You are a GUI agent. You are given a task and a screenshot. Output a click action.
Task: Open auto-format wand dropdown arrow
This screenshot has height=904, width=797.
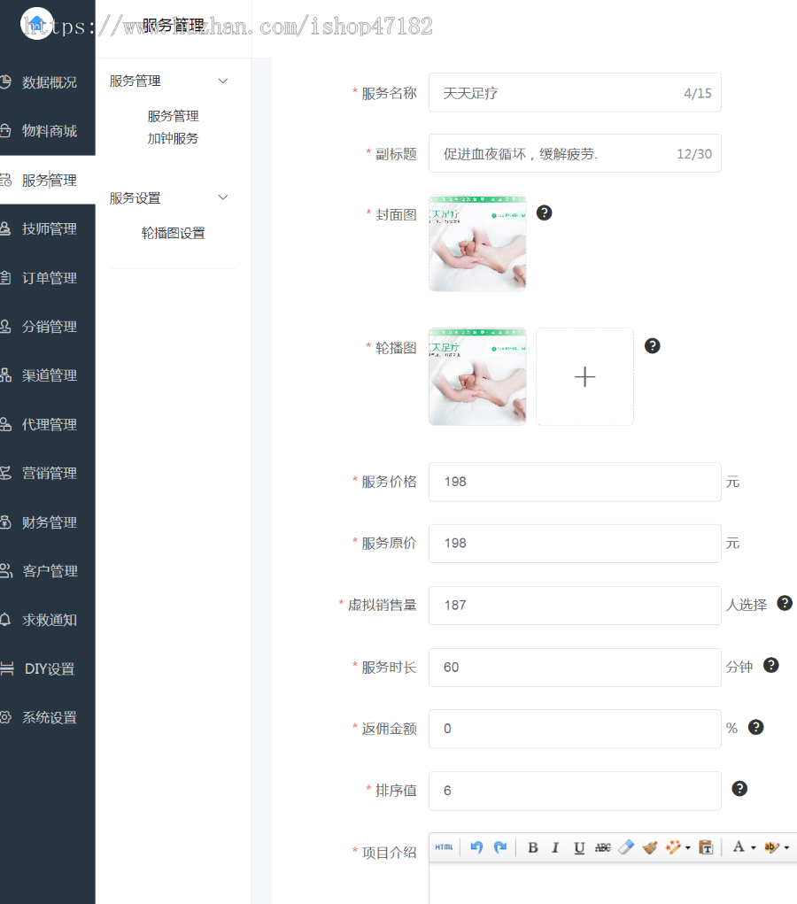[x=687, y=847]
